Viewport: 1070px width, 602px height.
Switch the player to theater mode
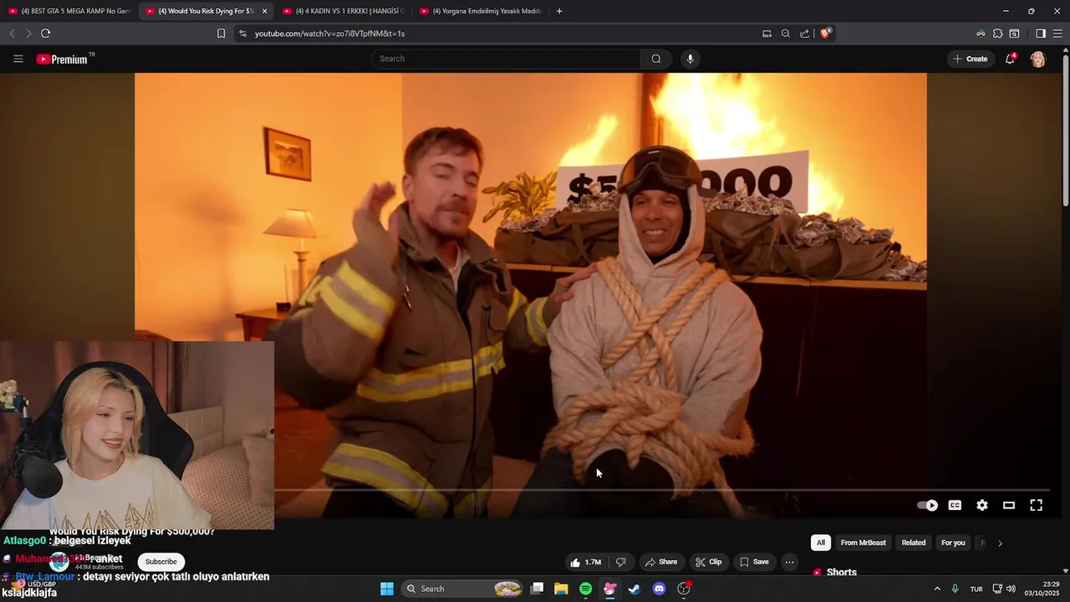[1009, 505]
